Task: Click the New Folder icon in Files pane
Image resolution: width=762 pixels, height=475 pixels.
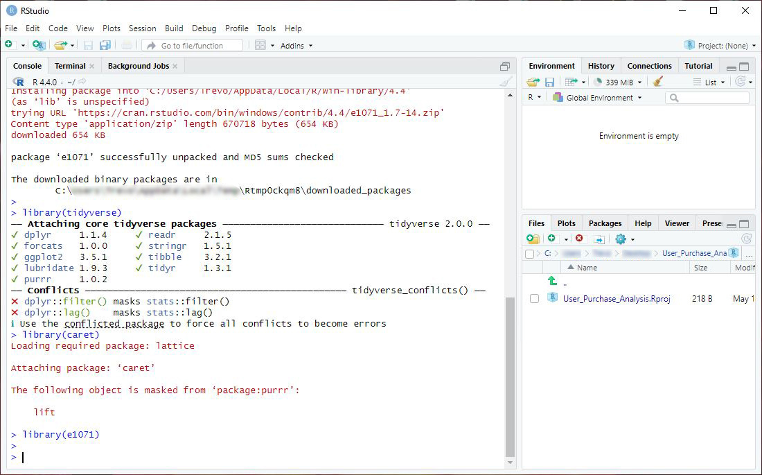Action: 533,239
